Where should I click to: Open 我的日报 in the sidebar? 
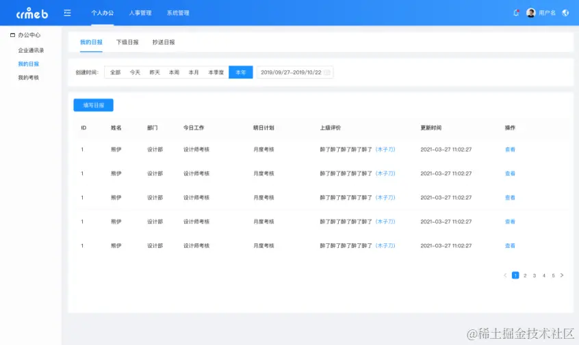pyautogui.click(x=29, y=64)
